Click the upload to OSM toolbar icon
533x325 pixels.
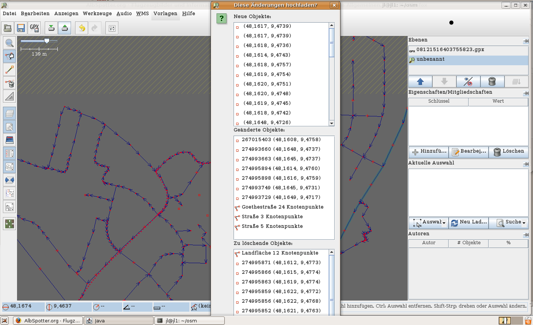[65, 28]
